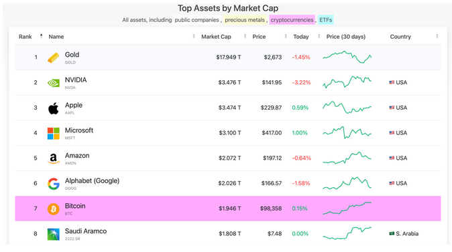Select the precious metals filter tag
The image size is (452, 252).
tap(245, 20)
